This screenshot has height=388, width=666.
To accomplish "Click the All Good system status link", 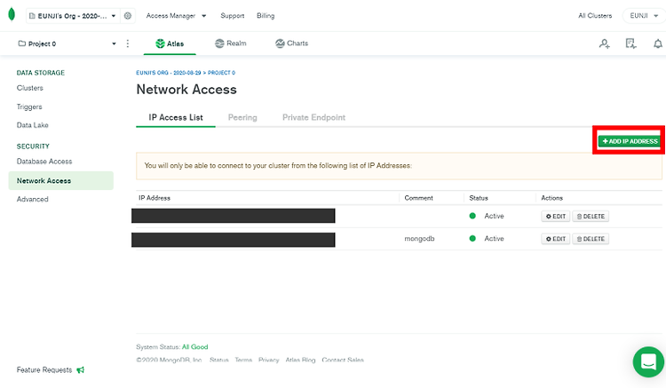I will [195, 347].
